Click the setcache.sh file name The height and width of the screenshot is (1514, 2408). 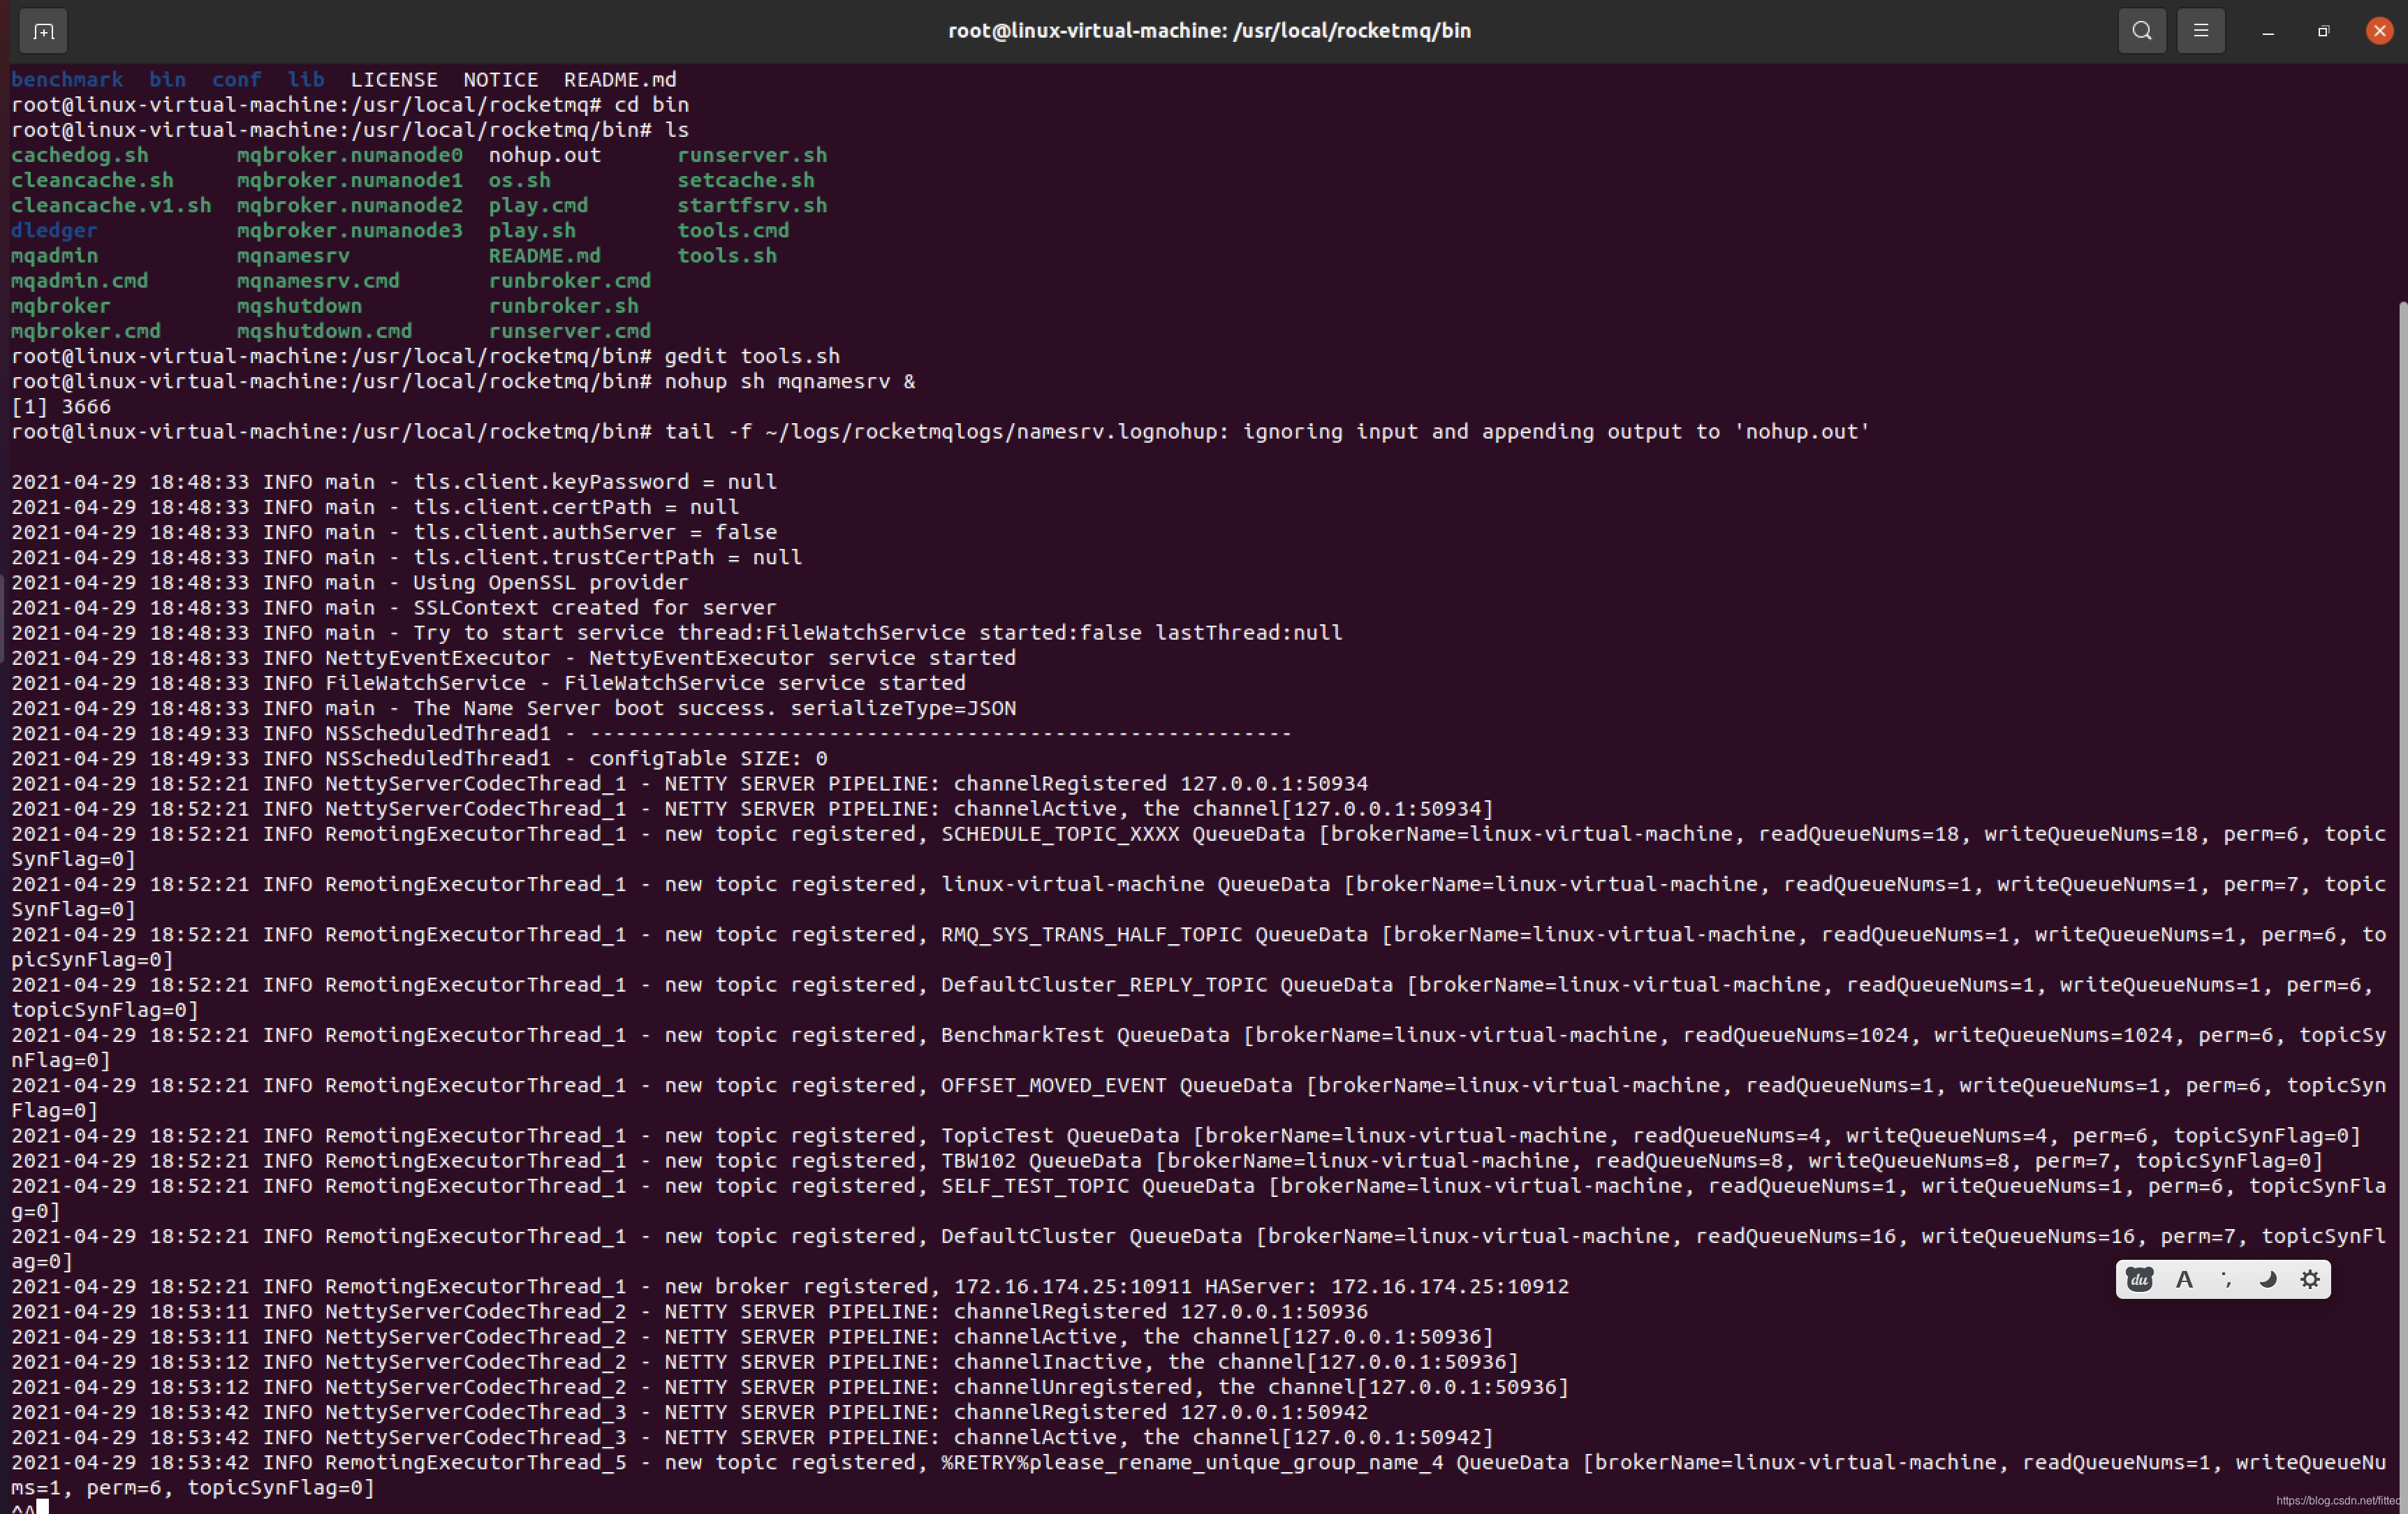click(x=746, y=180)
